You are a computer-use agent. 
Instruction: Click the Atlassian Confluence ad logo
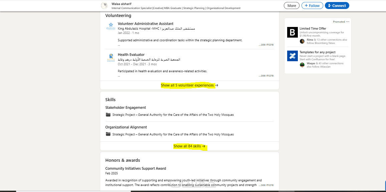coord(292,56)
